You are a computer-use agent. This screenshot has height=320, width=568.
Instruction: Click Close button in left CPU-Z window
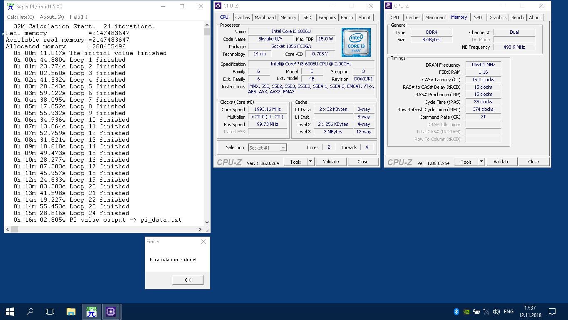click(x=363, y=162)
